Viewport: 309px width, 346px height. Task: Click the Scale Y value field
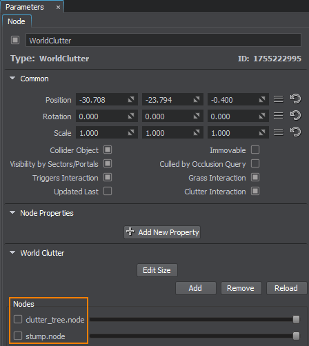point(172,132)
